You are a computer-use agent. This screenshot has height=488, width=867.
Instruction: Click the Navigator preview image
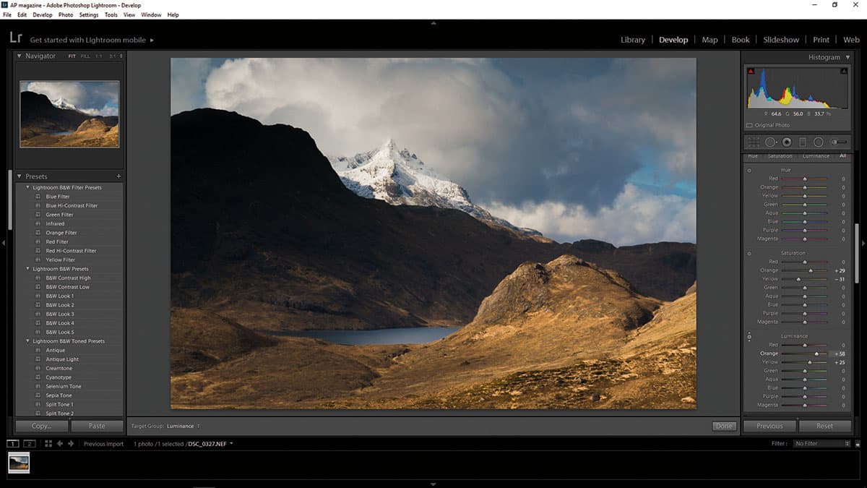[69, 114]
